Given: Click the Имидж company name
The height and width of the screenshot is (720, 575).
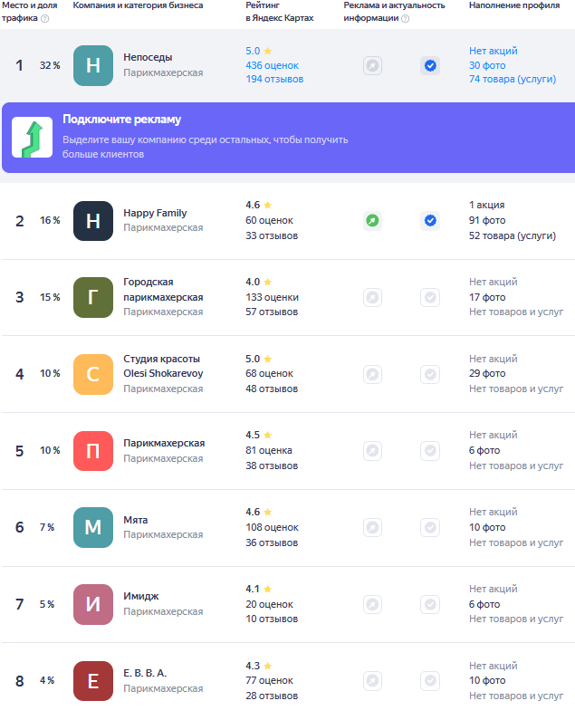Looking at the screenshot, I should click(141, 596).
